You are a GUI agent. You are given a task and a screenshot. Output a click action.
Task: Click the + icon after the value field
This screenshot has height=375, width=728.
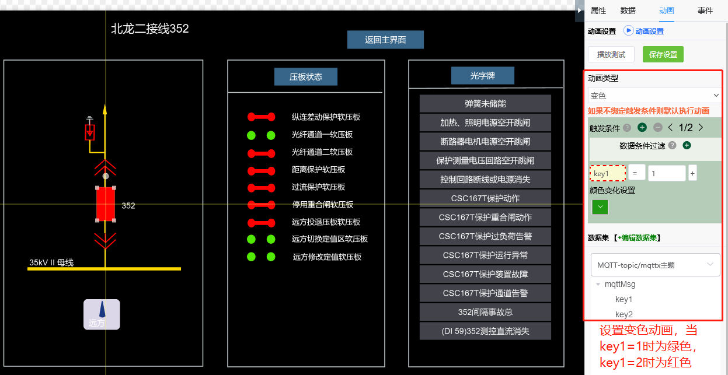pyautogui.click(x=692, y=173)
